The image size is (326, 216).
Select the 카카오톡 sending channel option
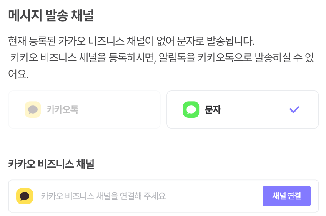click(x=84, y=109)
